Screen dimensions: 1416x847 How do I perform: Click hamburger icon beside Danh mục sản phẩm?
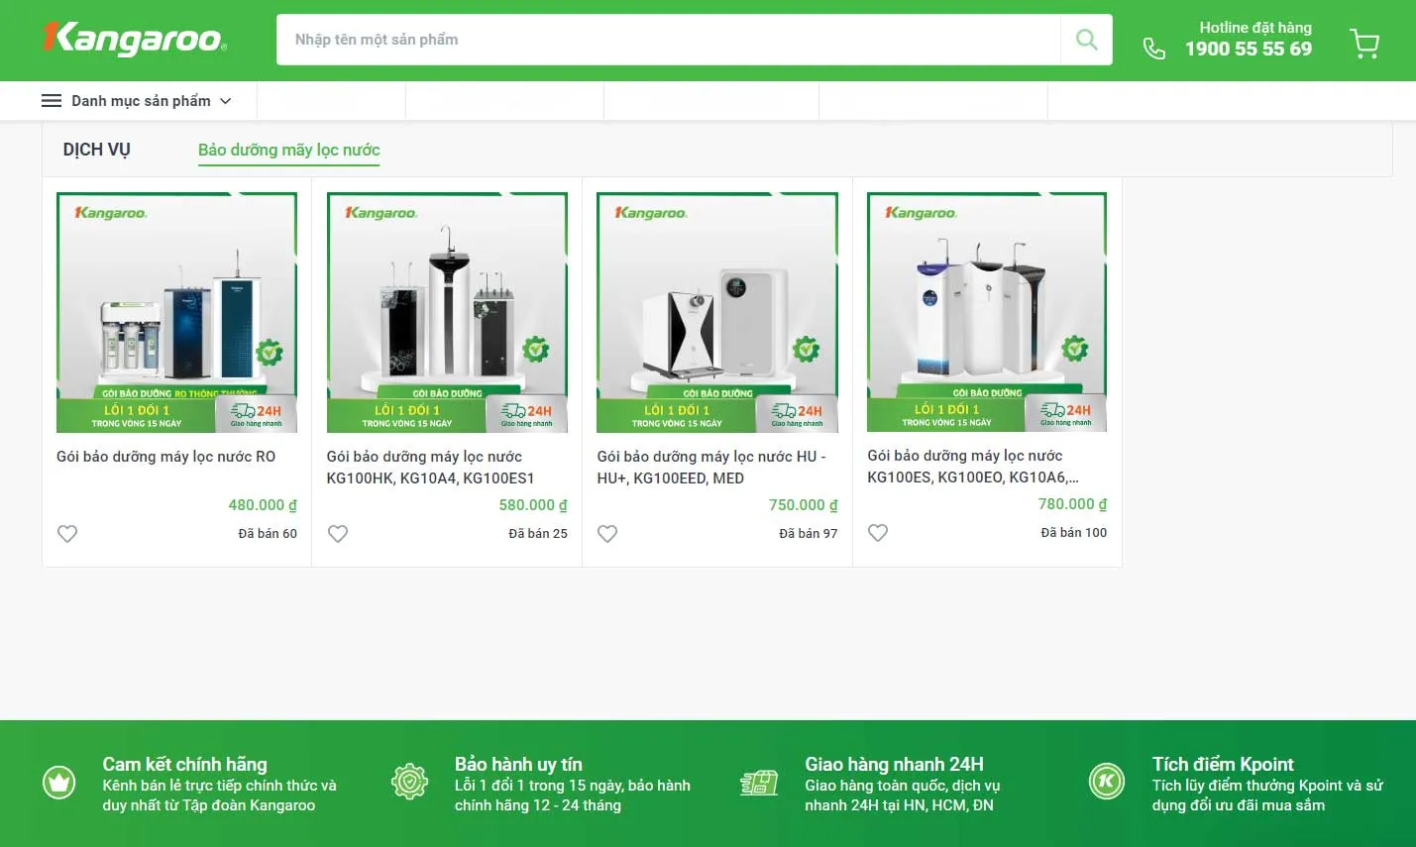pyautogui.click(x=52, y=101)
